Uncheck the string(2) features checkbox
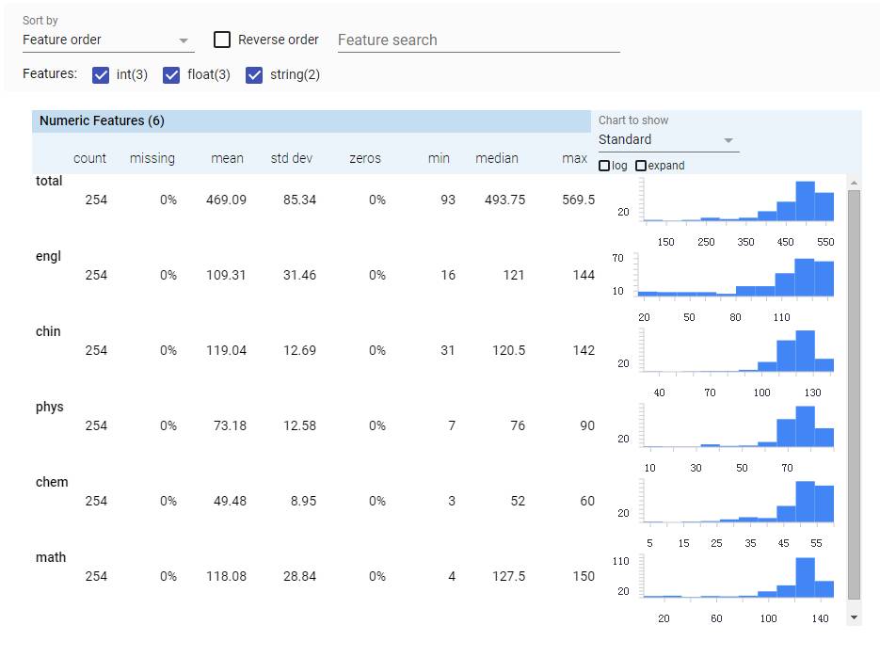The width and height of the screenshot is (880, 657). [x=254, y=74]
